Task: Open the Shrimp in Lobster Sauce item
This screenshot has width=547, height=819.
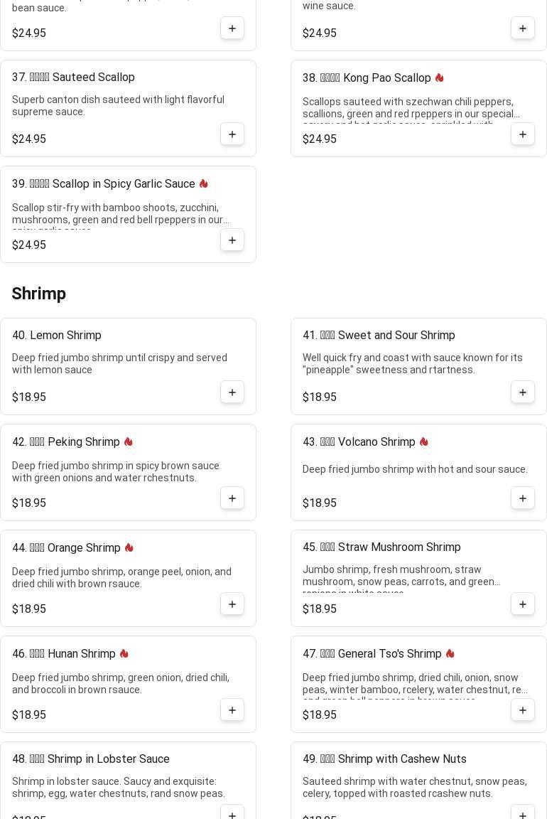Action: [108, 759]
